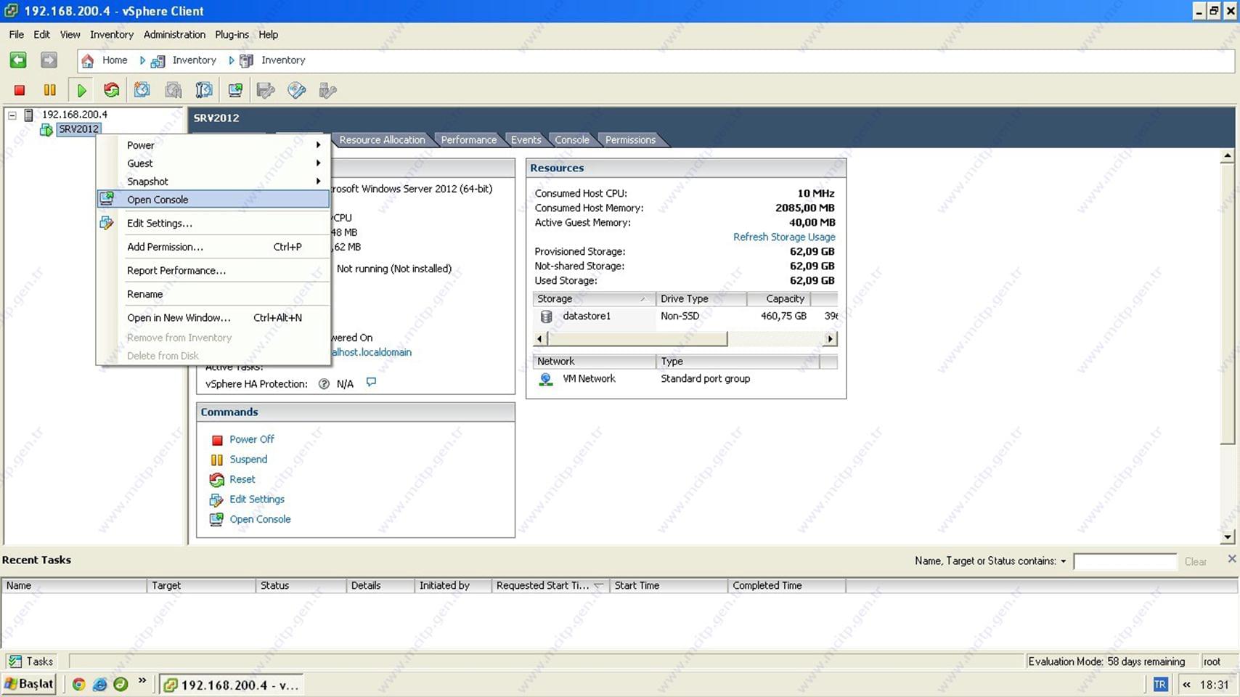Click the host server icon for 192.168.200.4

[x=29, y=115]
